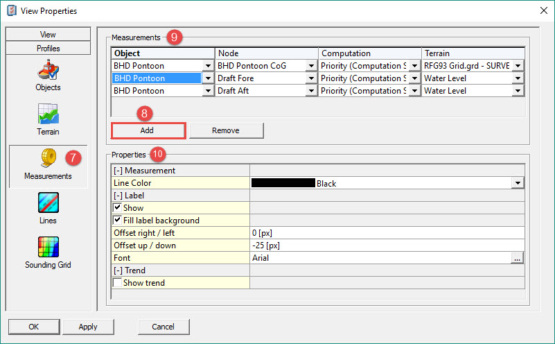Toggle Fill label background checkbox
Screen dimensions: 555x344
pyautogui.click(x=117, y=220)
